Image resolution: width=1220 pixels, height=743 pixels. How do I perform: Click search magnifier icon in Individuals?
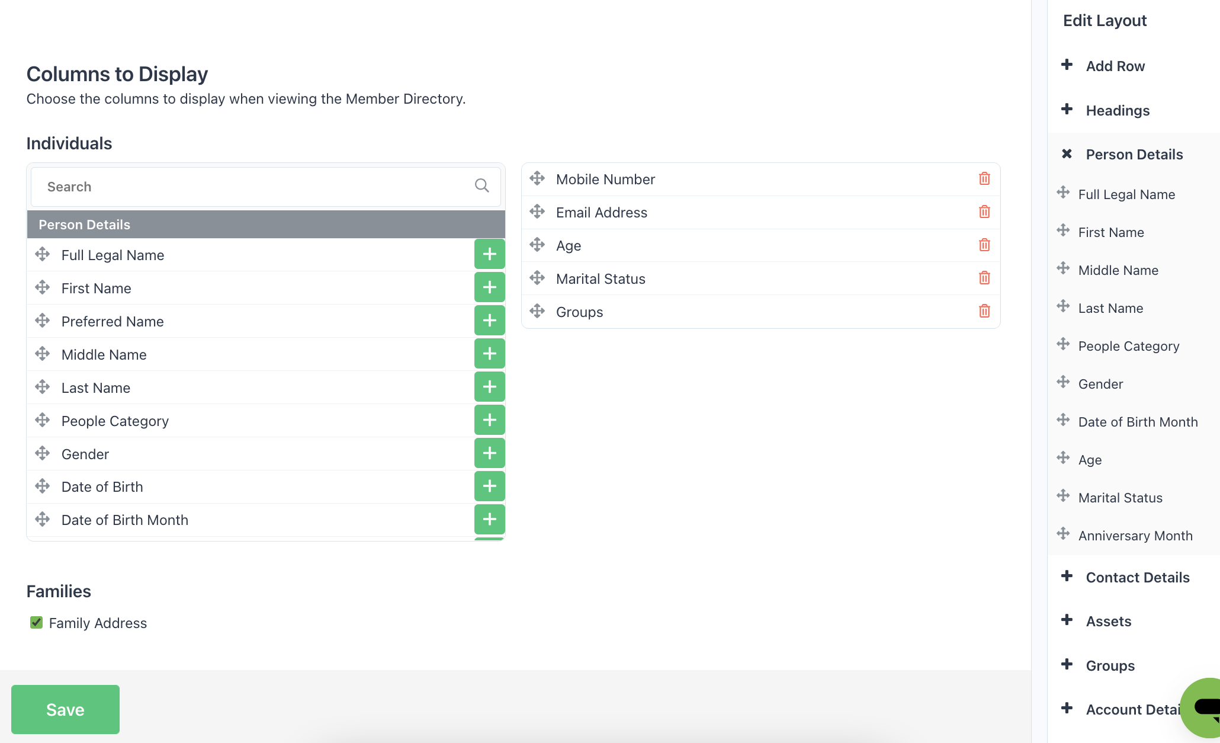481,186
